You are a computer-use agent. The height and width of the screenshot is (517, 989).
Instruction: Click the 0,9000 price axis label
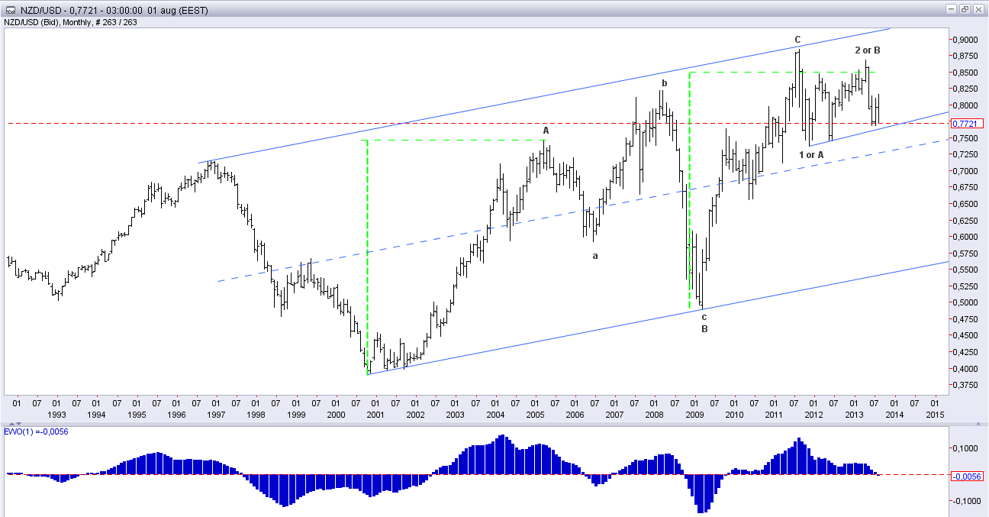(966, 40)
